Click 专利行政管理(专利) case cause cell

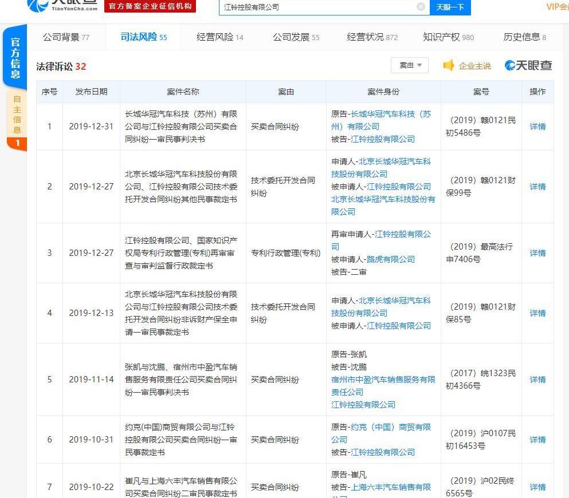coord(285,253)
